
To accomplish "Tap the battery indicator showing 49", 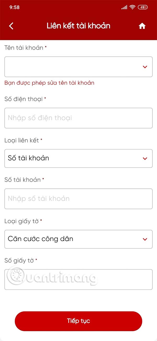I will click(x=143, y=7).
